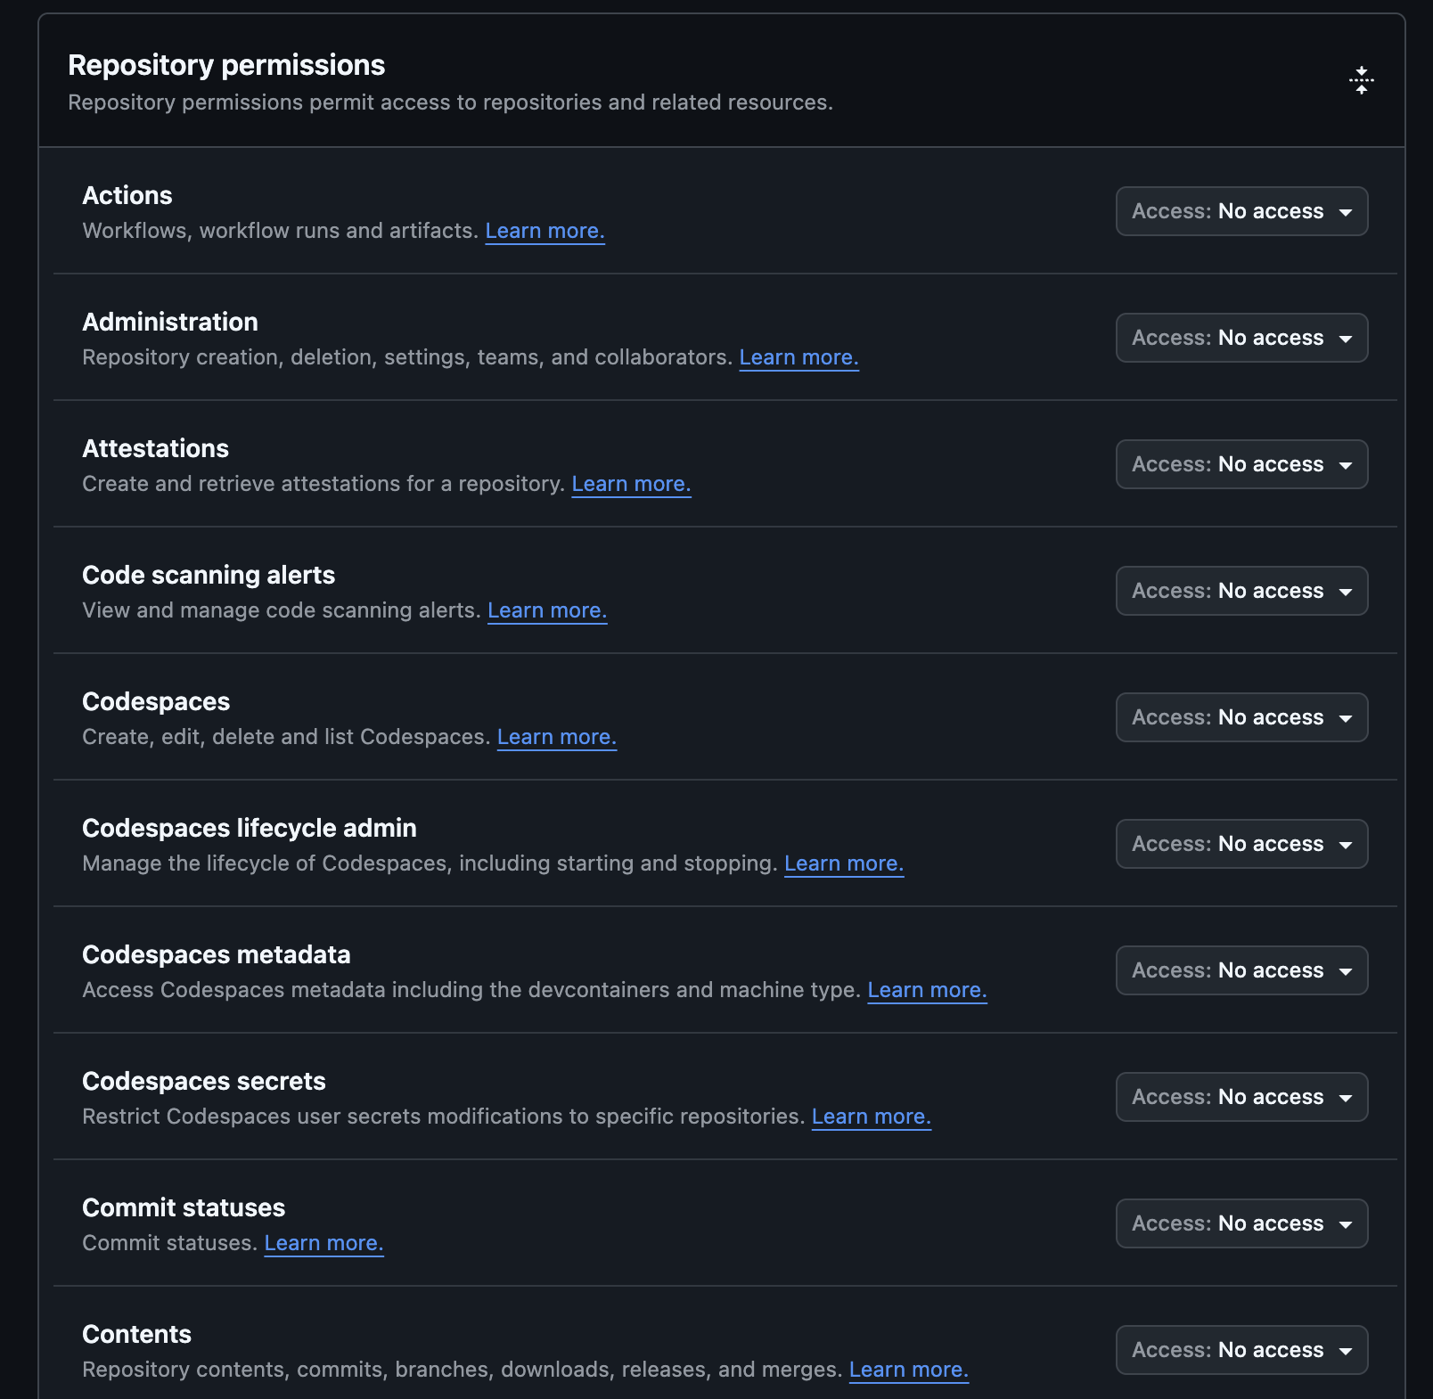This screenshot has height=1399, width=1433.
Task: Follow Learn more link for Attestations
Action: coord(631,484)
